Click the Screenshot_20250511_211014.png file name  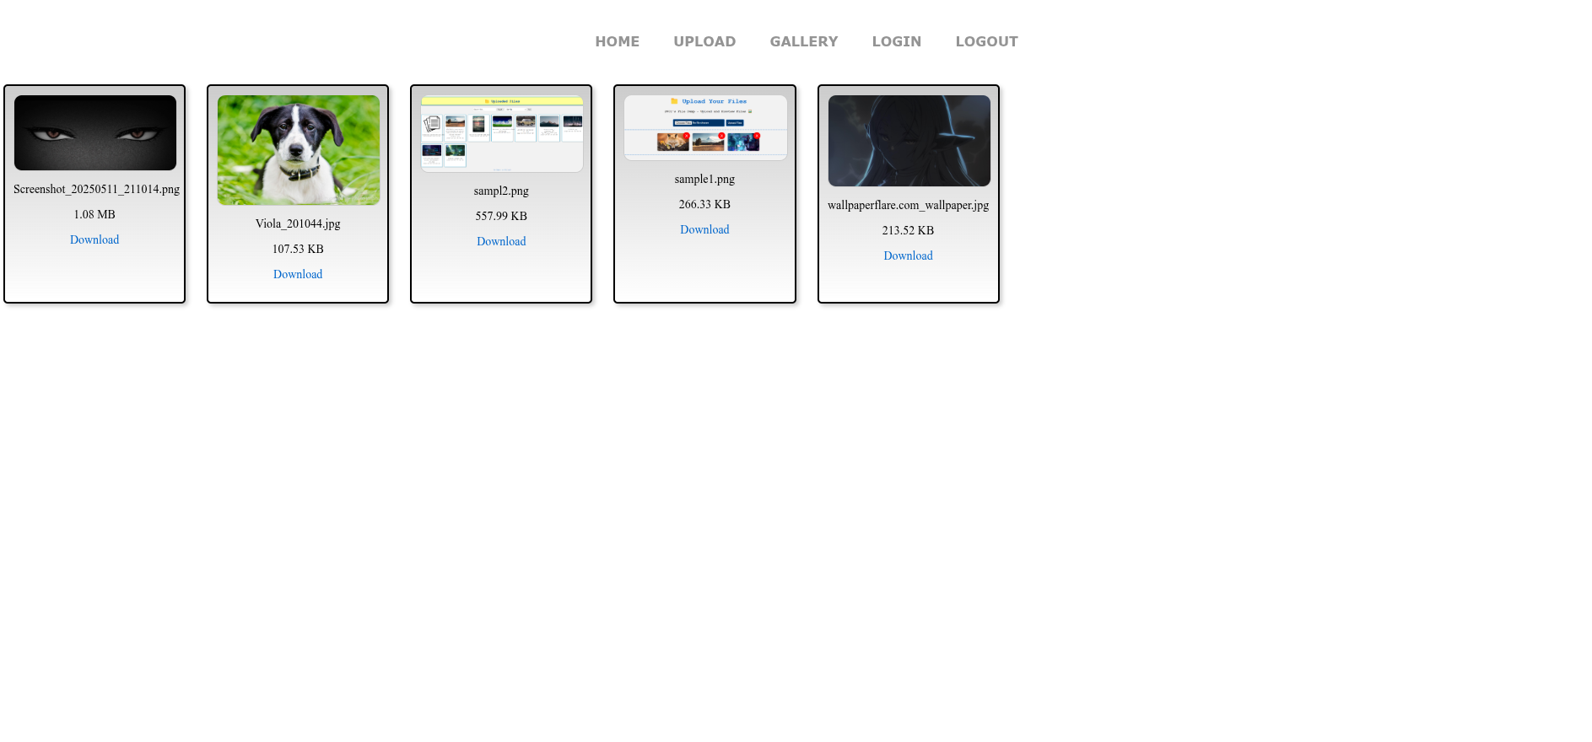pyautogui.click(x=96, y=189)
